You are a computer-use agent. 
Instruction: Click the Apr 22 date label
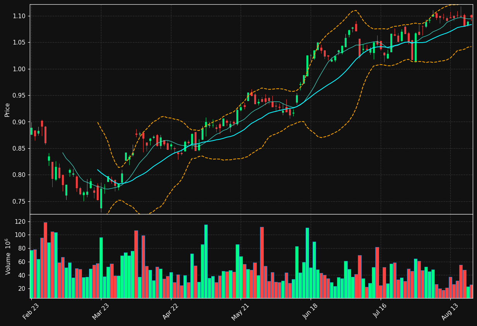[x=170, y=311]
